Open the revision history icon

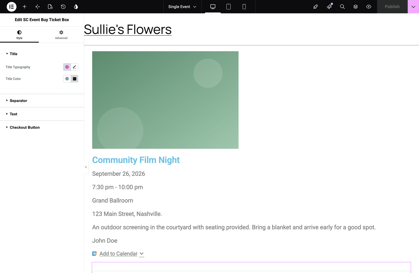(x=63, y=7)
